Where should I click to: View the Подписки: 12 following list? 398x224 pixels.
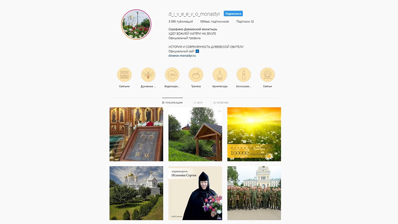click(x=245, y=22)
